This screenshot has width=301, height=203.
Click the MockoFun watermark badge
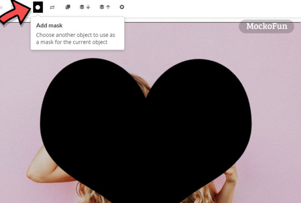(267, 26)
